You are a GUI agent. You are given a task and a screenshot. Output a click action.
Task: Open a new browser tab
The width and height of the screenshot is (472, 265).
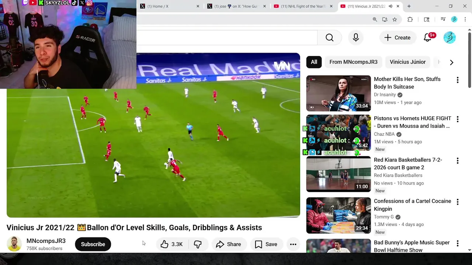tap(409, 6)
